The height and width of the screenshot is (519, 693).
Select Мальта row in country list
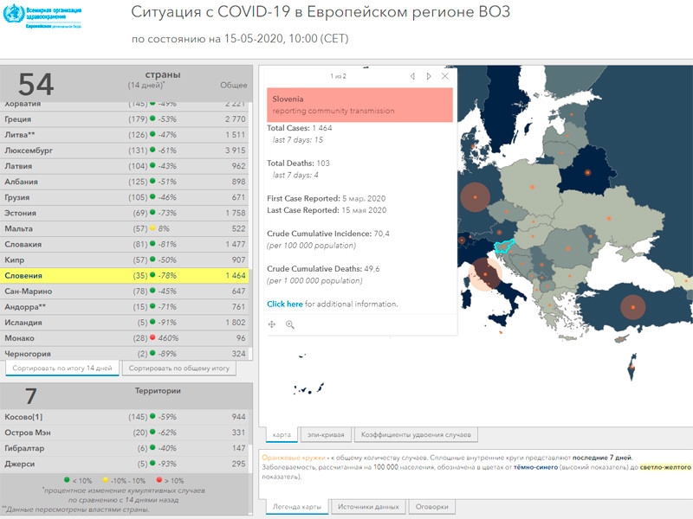(x=126, y=229)
